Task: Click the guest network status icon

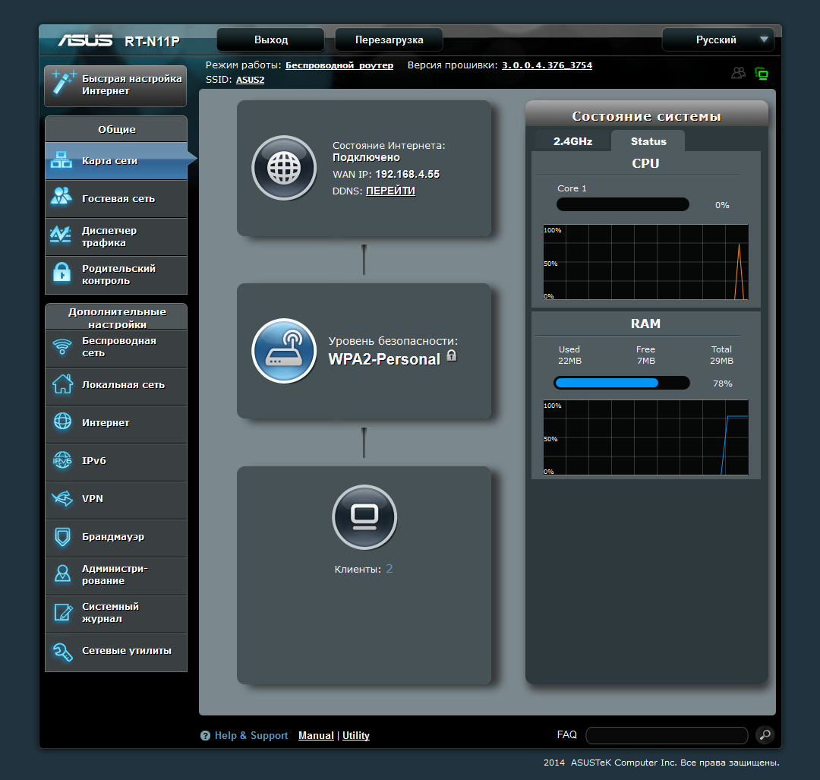Action: 739,73
